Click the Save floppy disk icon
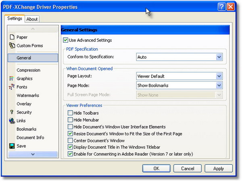 click(12, 146)
